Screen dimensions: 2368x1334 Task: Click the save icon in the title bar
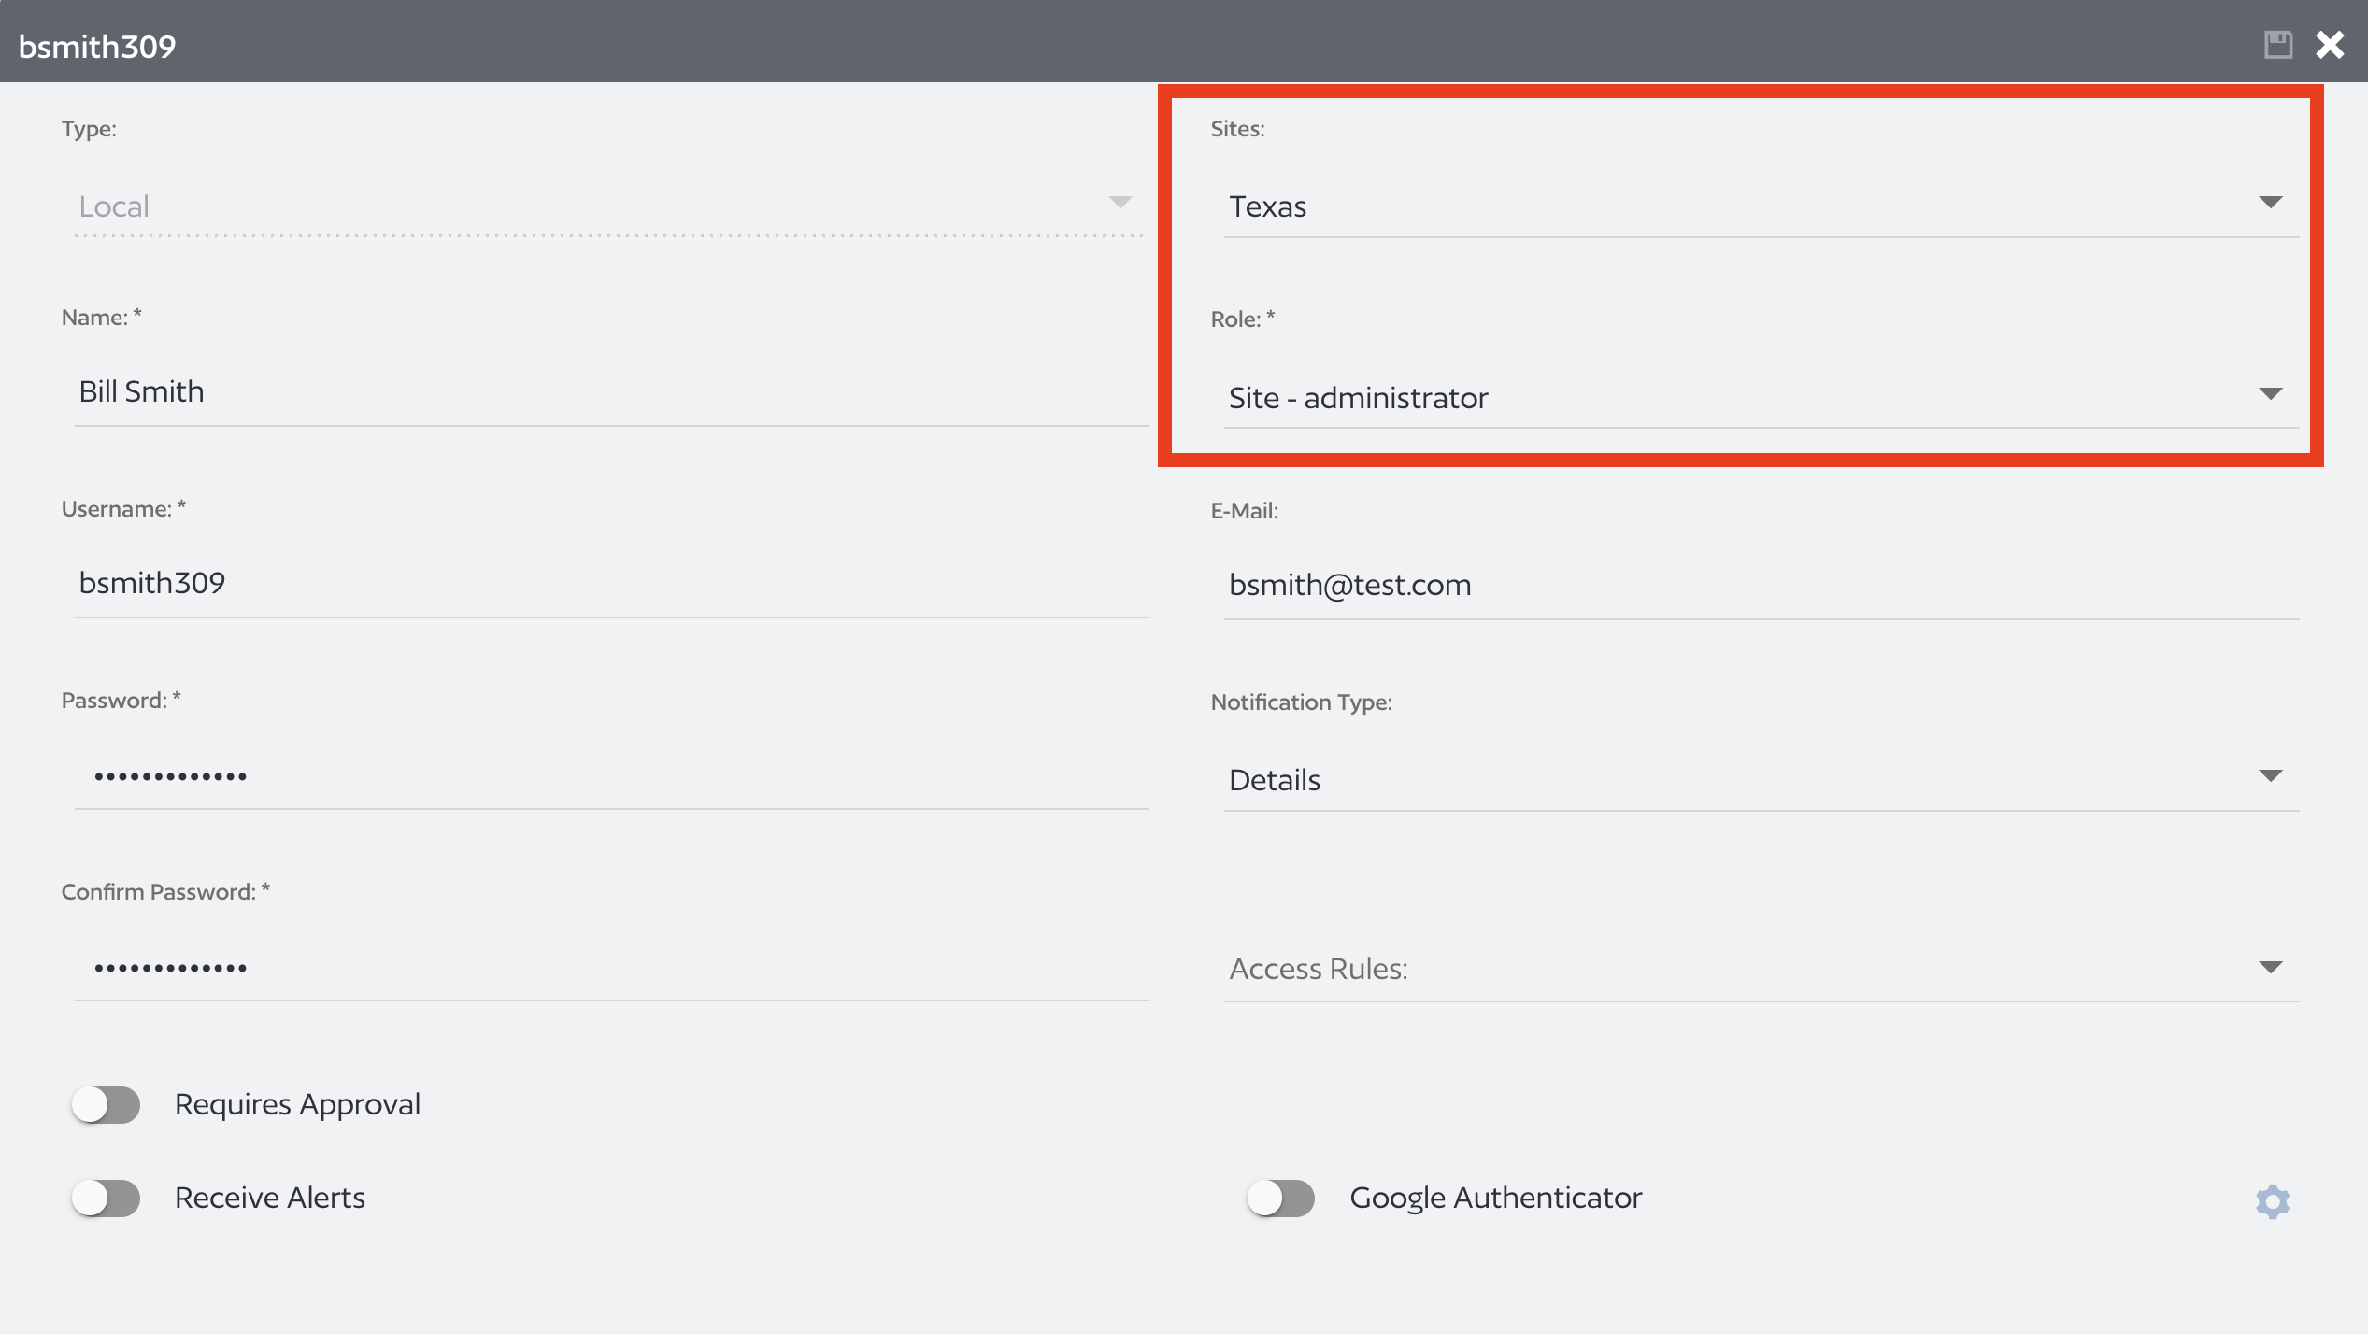click(x=2278, y=43)
